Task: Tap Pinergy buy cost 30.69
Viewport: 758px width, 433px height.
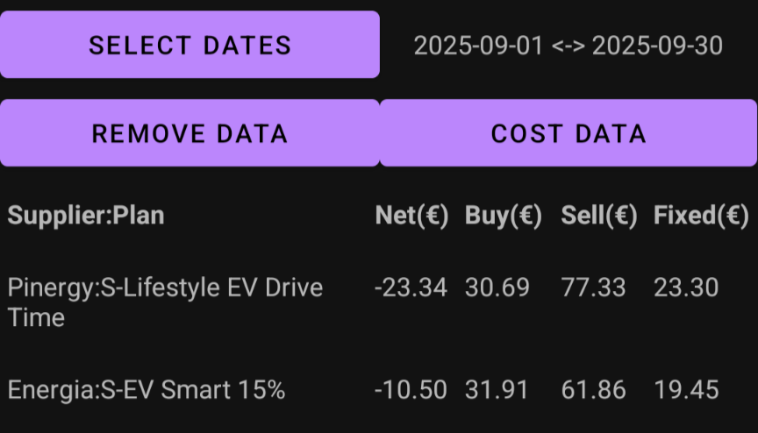Action: click(x=497, y=287)
